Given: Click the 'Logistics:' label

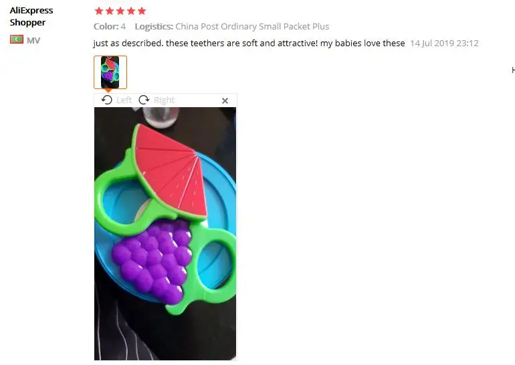Looking at the screenshot, I should pos(154,26).
